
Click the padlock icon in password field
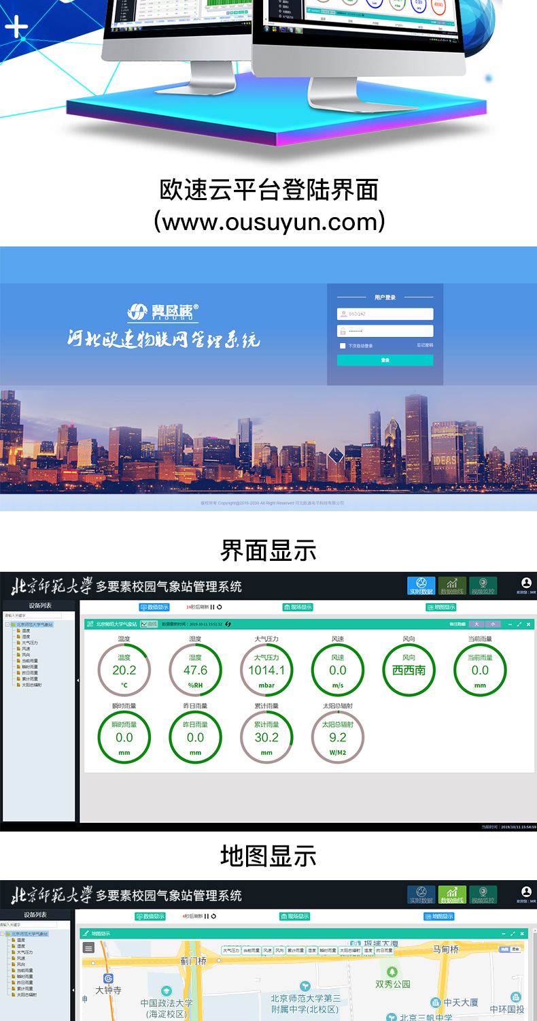tap(343, 331)
